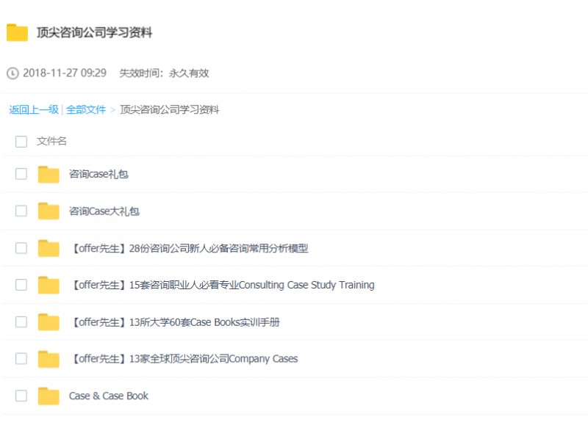This screenshot has height=436, width=588.
Task: Click the 顶尖咨询公司学习资料 page title
Action: [x=95, y=32]
